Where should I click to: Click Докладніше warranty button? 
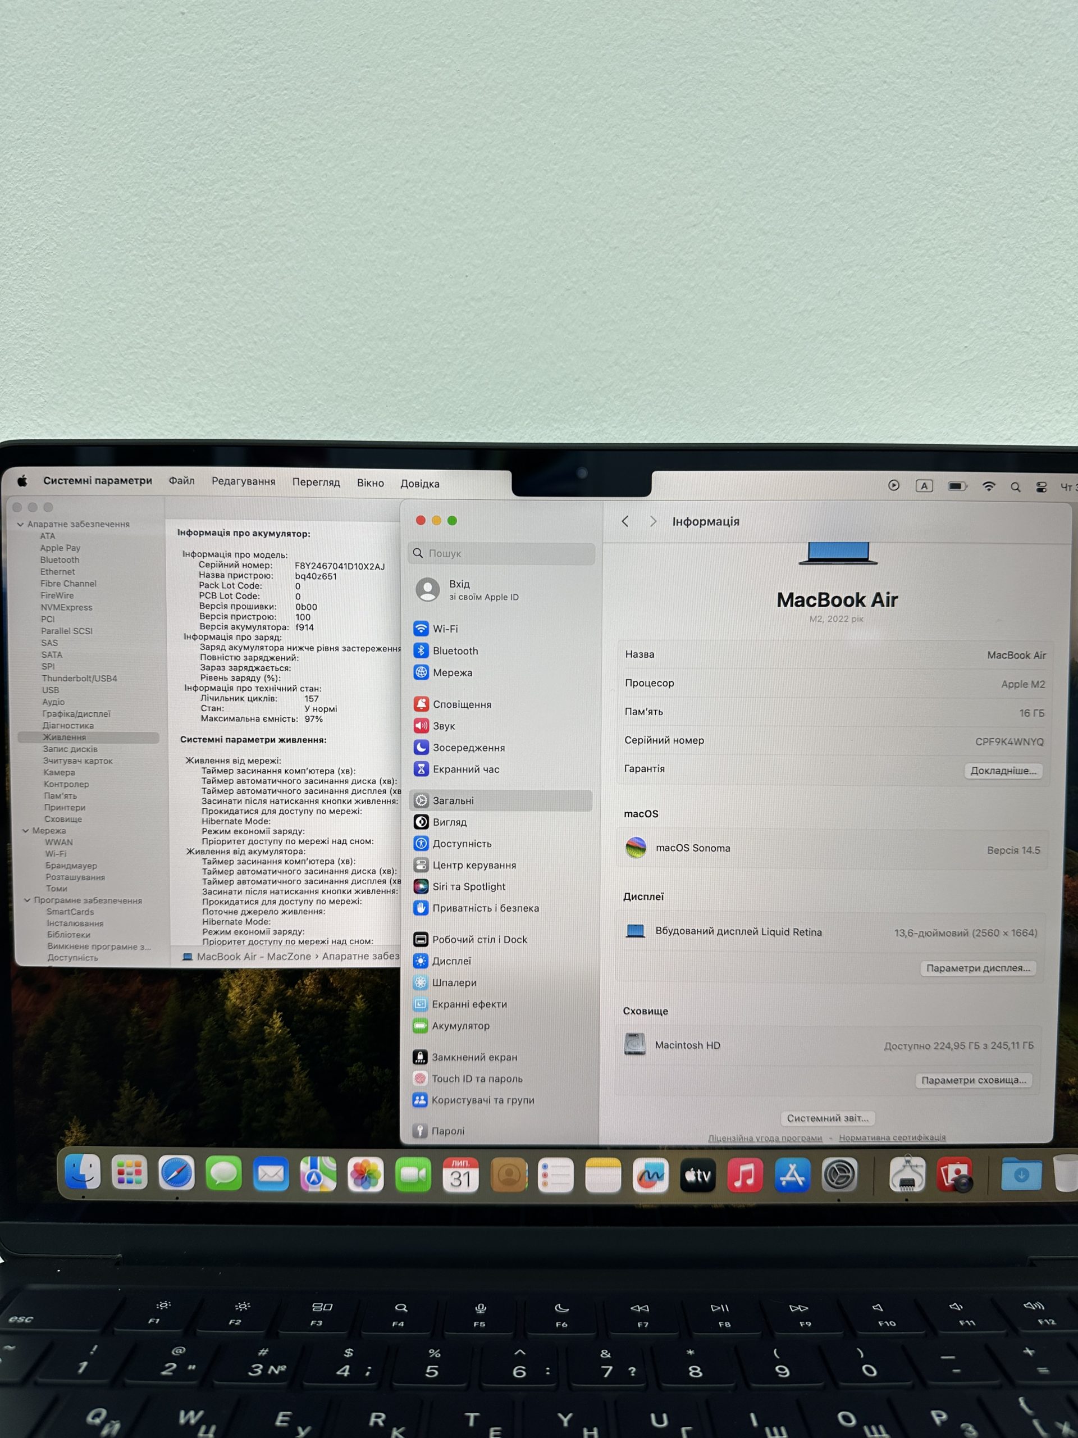click(1003, 770)
